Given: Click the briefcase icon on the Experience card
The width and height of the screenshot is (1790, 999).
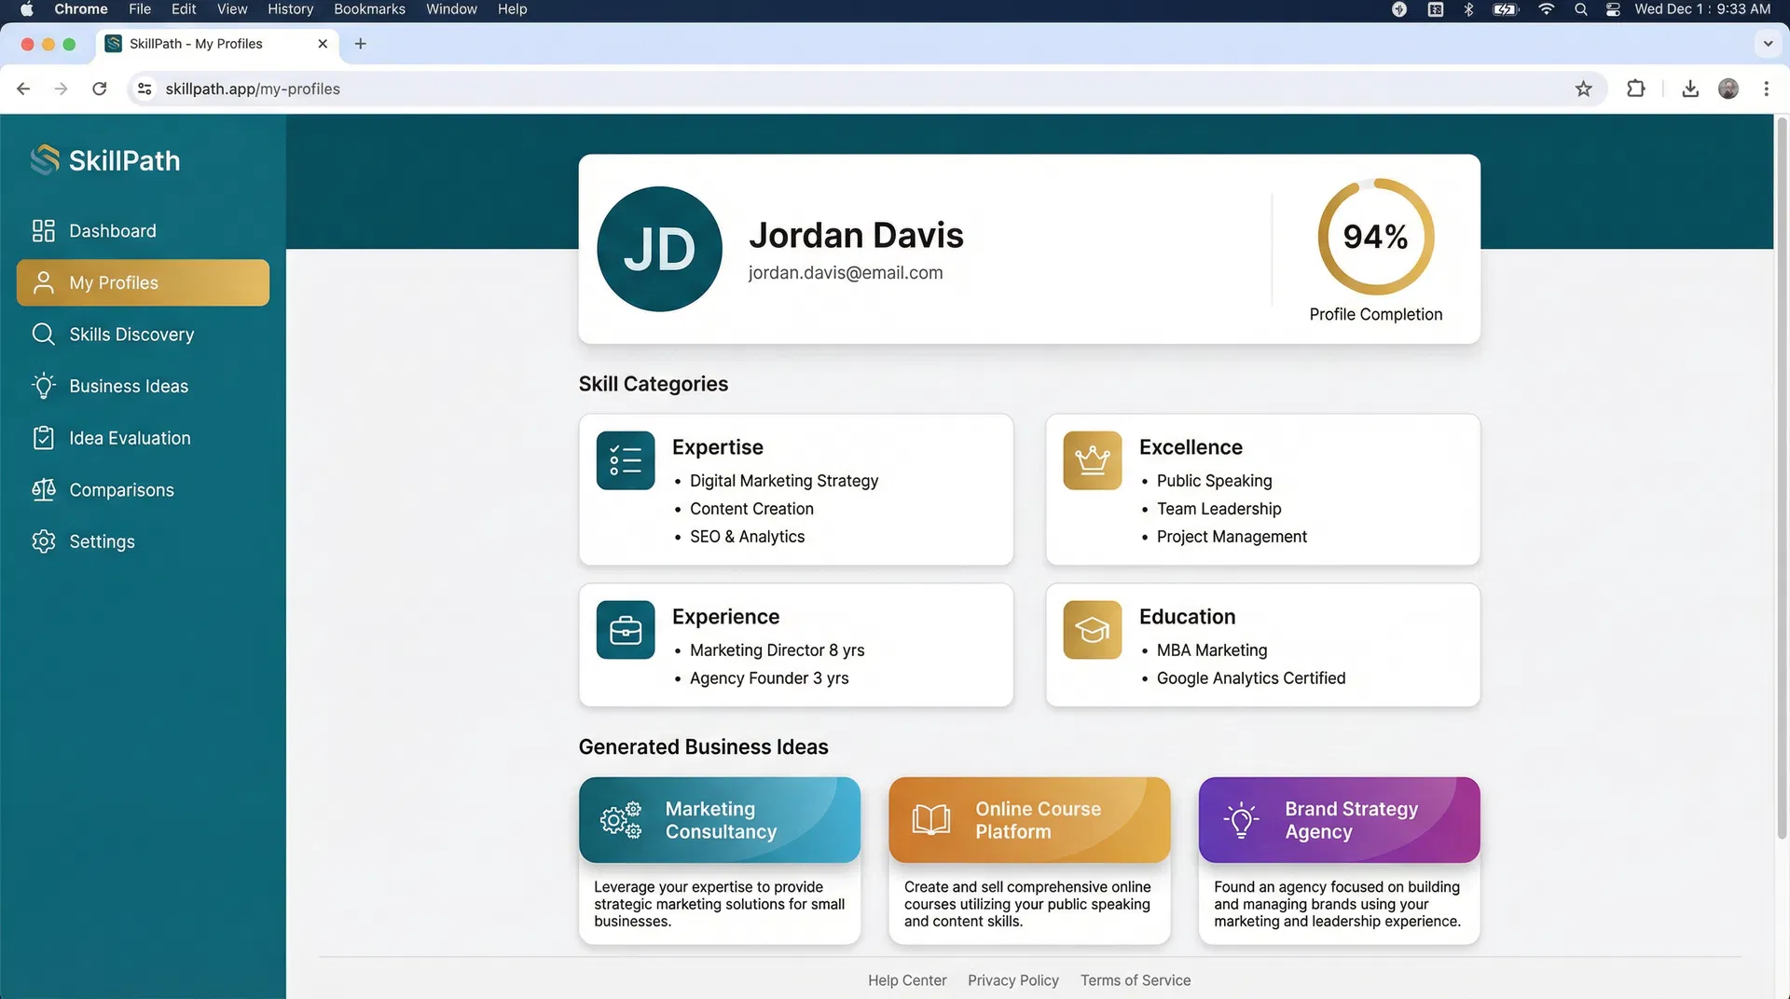Looking at the screenshot, I should point(624,629).
